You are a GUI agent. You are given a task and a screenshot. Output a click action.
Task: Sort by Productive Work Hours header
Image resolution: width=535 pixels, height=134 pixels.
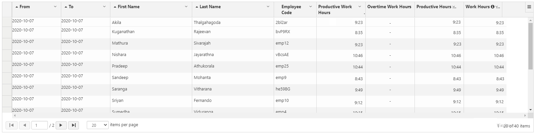click(x=335, y=10)
